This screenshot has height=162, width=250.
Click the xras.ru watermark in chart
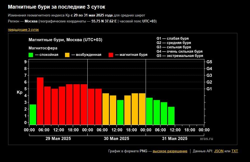[x=207, y=139]
